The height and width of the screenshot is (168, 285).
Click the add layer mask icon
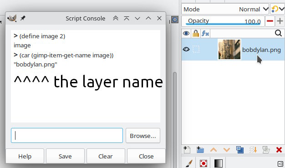pos(266,150)
